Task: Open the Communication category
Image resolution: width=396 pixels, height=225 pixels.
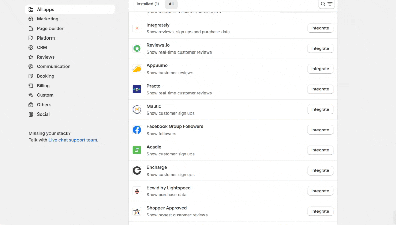Action: pyautogui.click(x=54, y=66)
